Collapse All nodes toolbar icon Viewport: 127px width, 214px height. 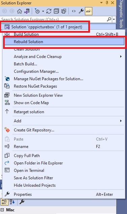pyautogui.click(x=56, y=11)
